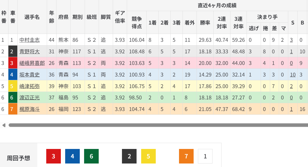Image resolution: width=308 pixels, height=167 pixels.
Task: Click the 勝率 column header
Action: pos(205,23)
